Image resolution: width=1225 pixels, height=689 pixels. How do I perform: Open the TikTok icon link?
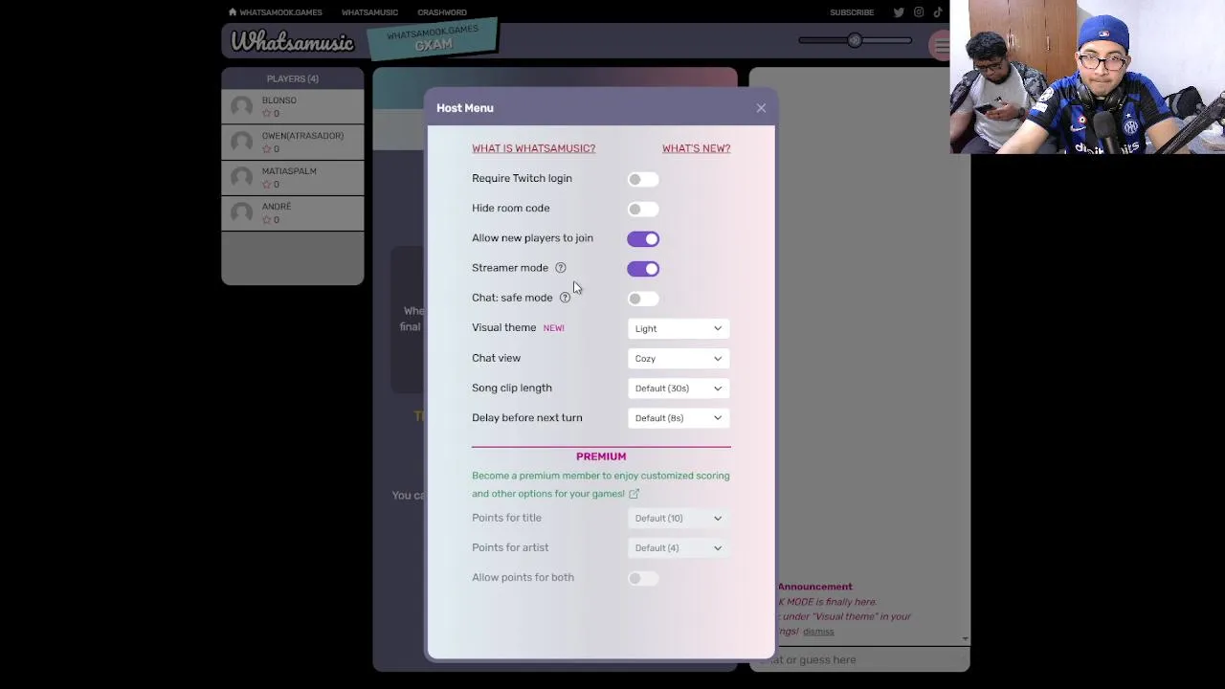coord(938,12)
